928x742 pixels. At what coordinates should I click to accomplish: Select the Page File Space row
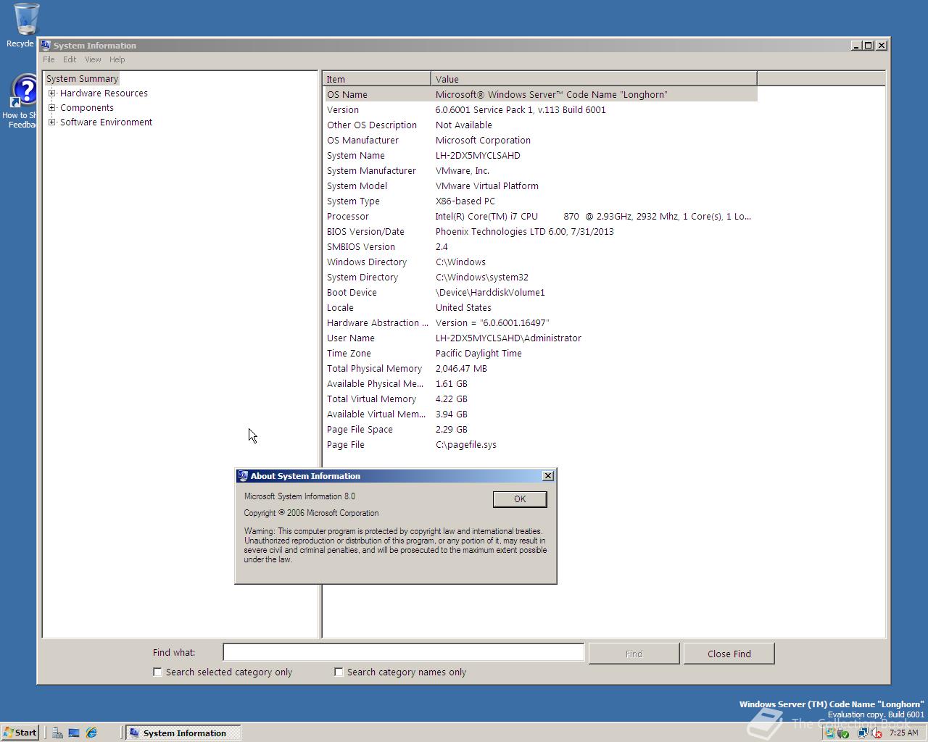point(540,430)
